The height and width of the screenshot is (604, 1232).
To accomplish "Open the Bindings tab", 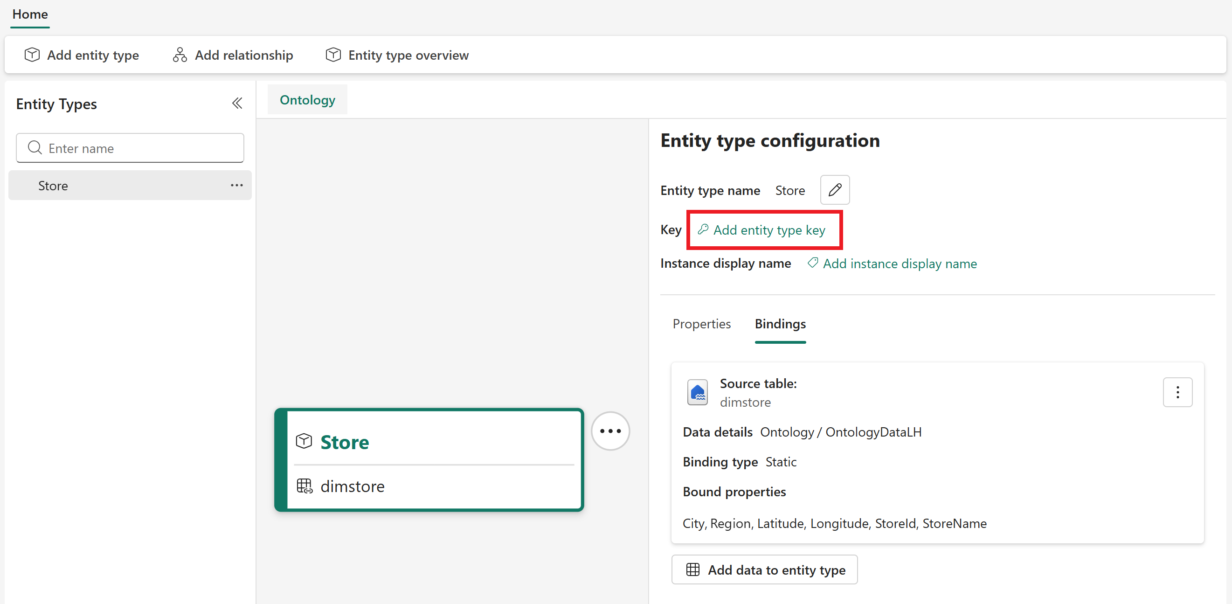I will (780, 324).
